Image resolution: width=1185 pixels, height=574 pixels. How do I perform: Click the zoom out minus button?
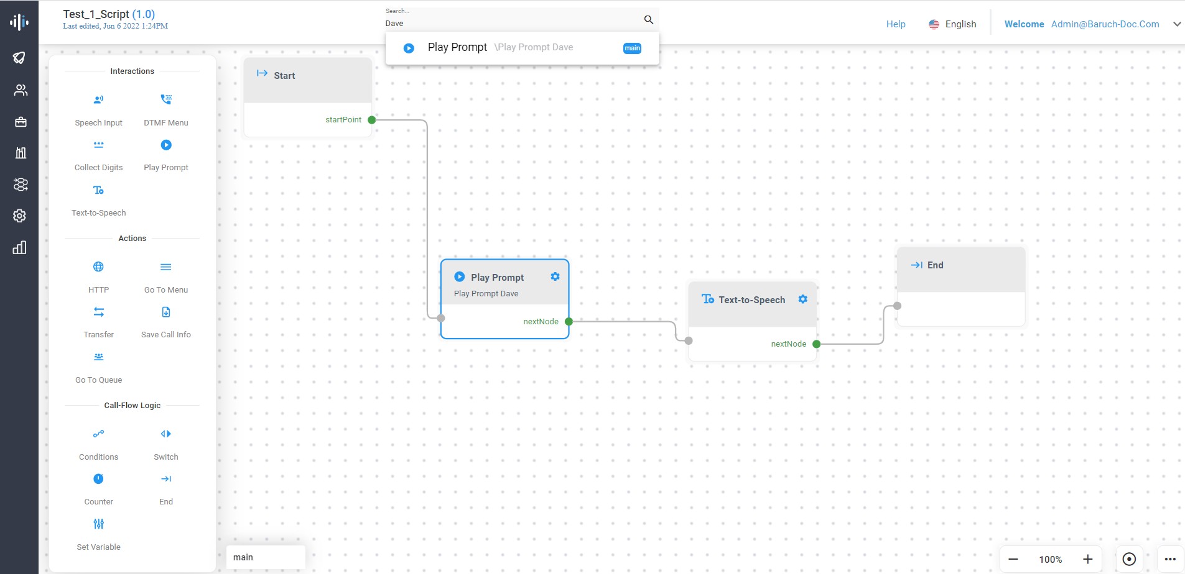tap(1013, 559)
